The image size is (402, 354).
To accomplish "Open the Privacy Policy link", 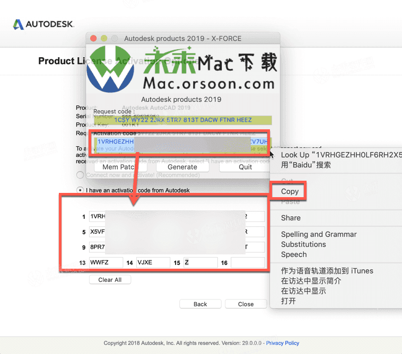I will pyautogui.click(x=283, y=343).
